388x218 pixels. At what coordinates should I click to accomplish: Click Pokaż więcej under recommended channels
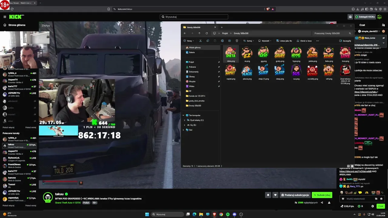click(x=8, y=205)
